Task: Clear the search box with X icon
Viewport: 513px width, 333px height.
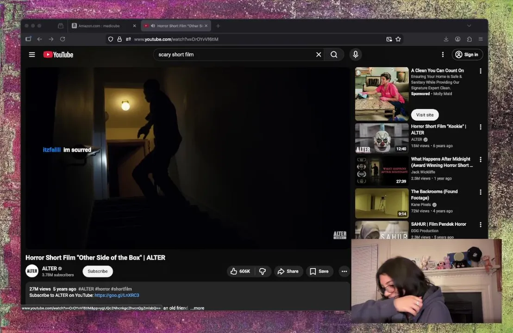Action: coord(319,55)
